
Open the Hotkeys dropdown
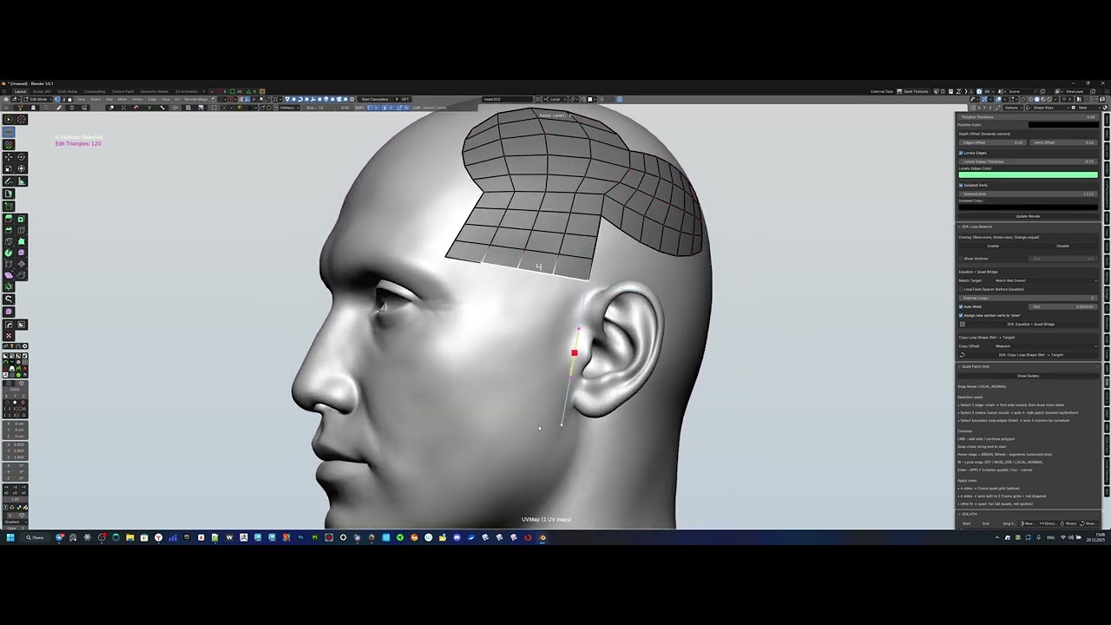pos(288,108)
